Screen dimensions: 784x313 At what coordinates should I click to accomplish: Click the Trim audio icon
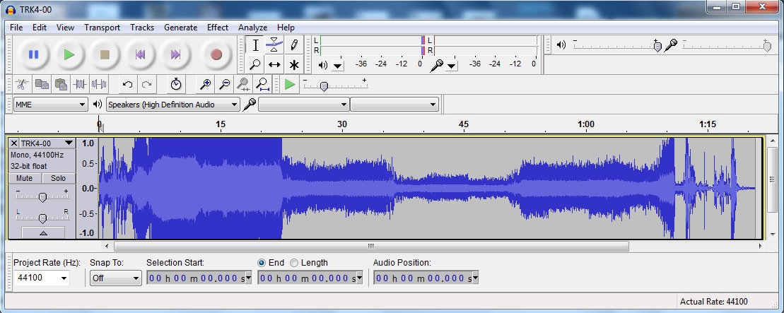tap(80, 84)
